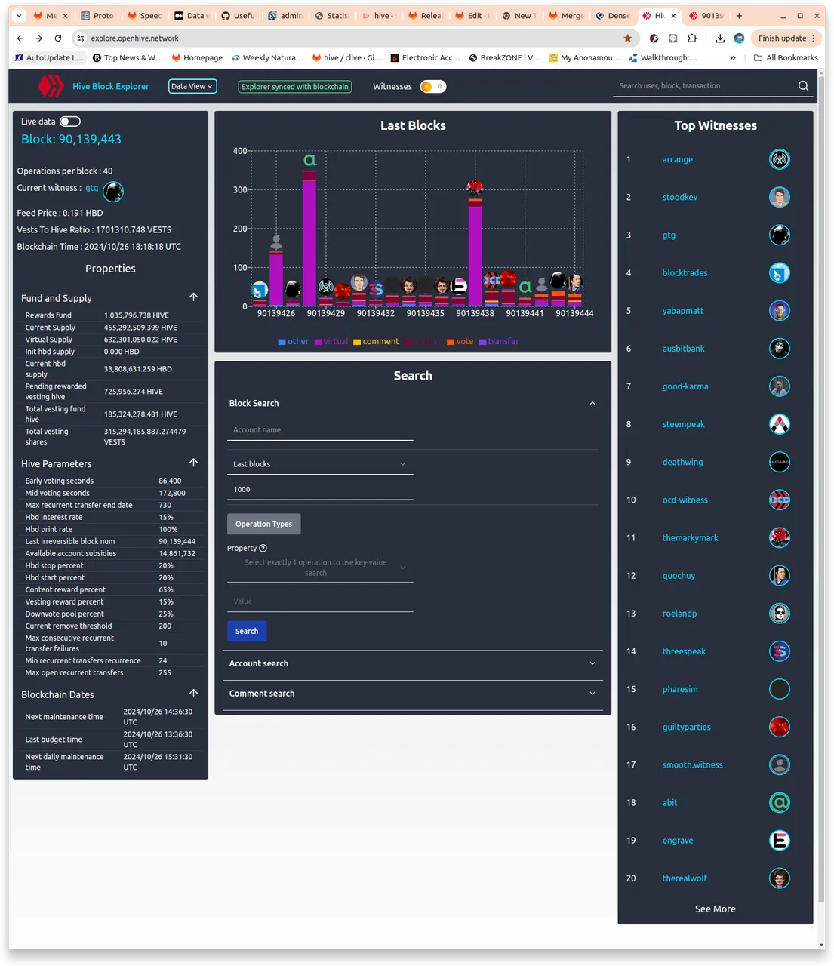
Task: Click the Hive logo icon
Action: [51, 86]
